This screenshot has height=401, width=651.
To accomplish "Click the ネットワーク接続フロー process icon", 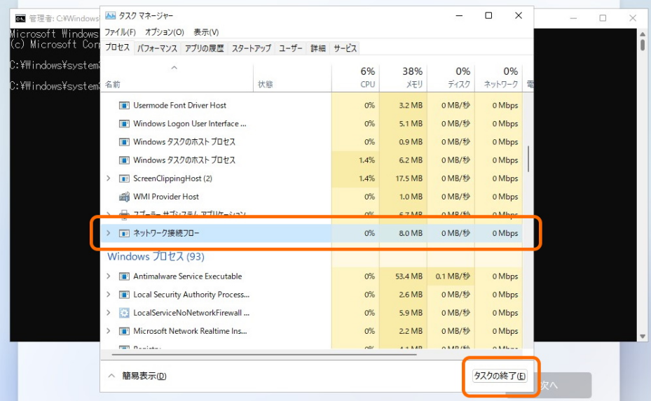I will pyautogui.click(x=124, y=233).
